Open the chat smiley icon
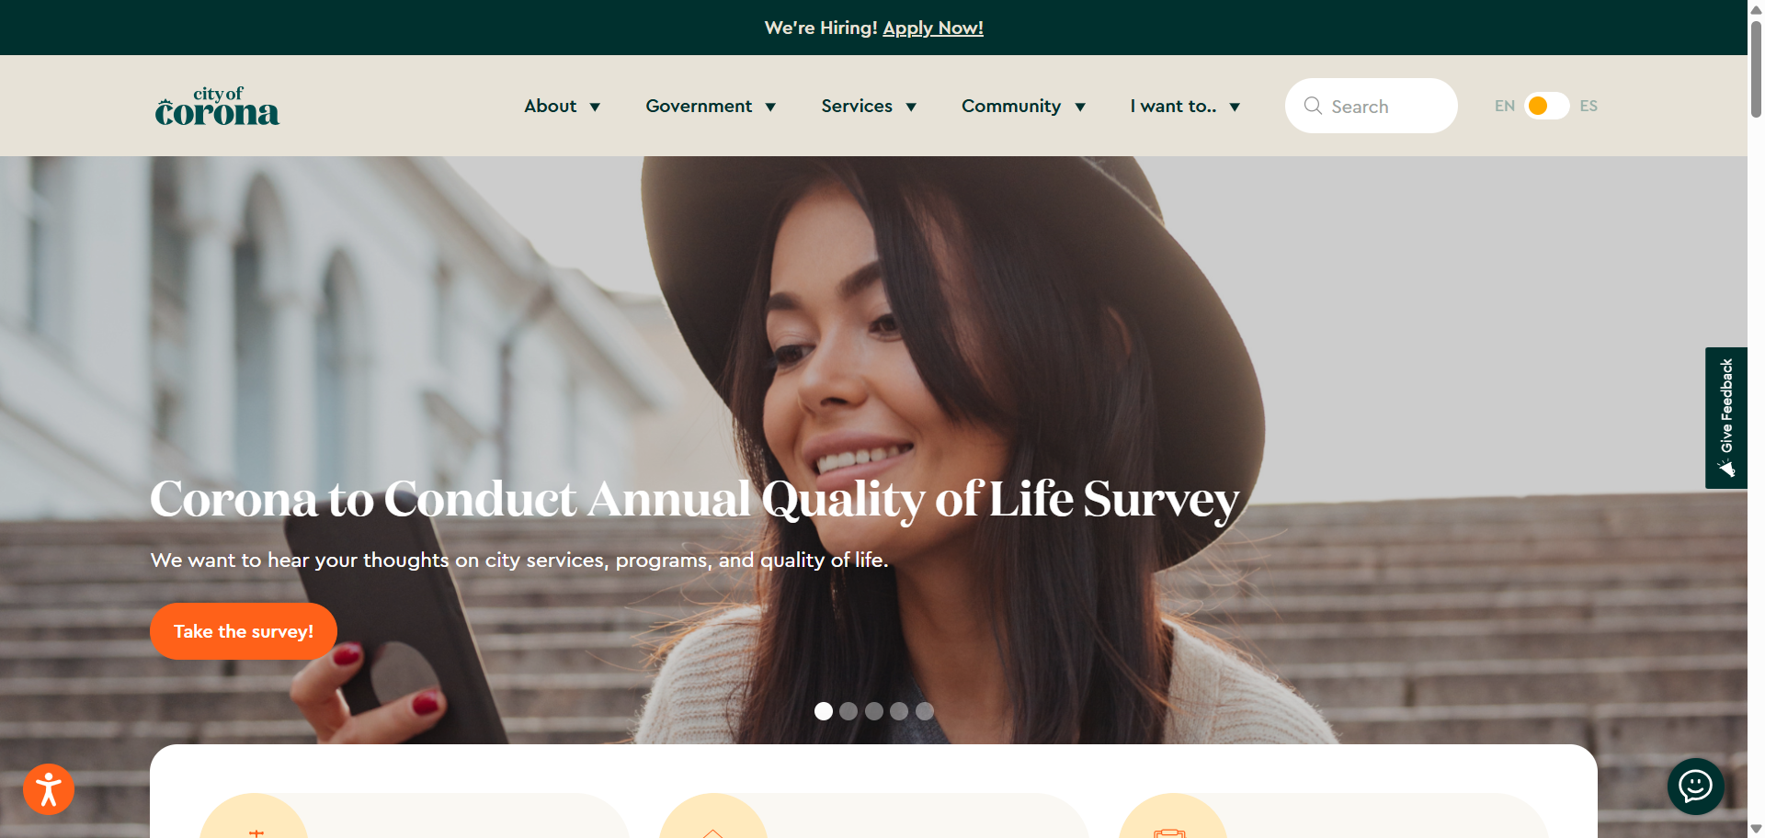Viewport: 1765px width, 838px height. coord(1695,787)
